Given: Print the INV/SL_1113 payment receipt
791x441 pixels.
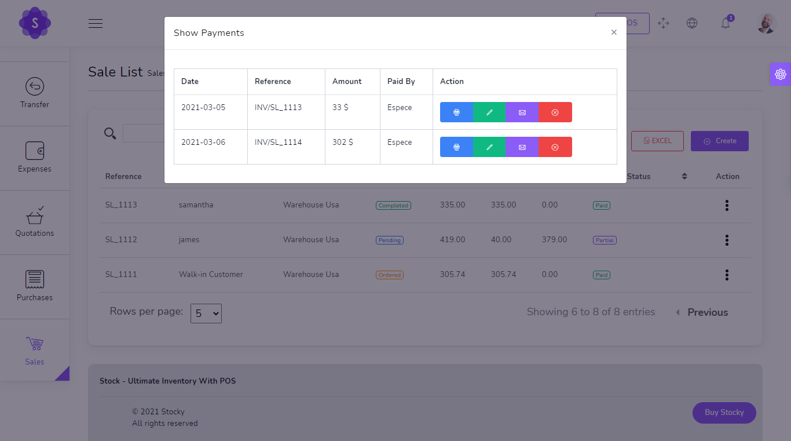Looking at the screenshot, I should [x=456, y=112].
